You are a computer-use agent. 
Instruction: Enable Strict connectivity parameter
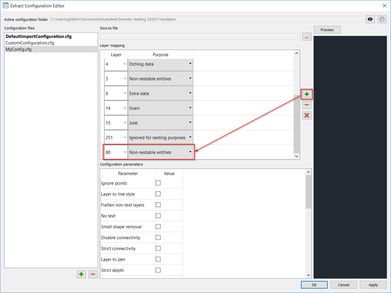click(x=158, y=248)
